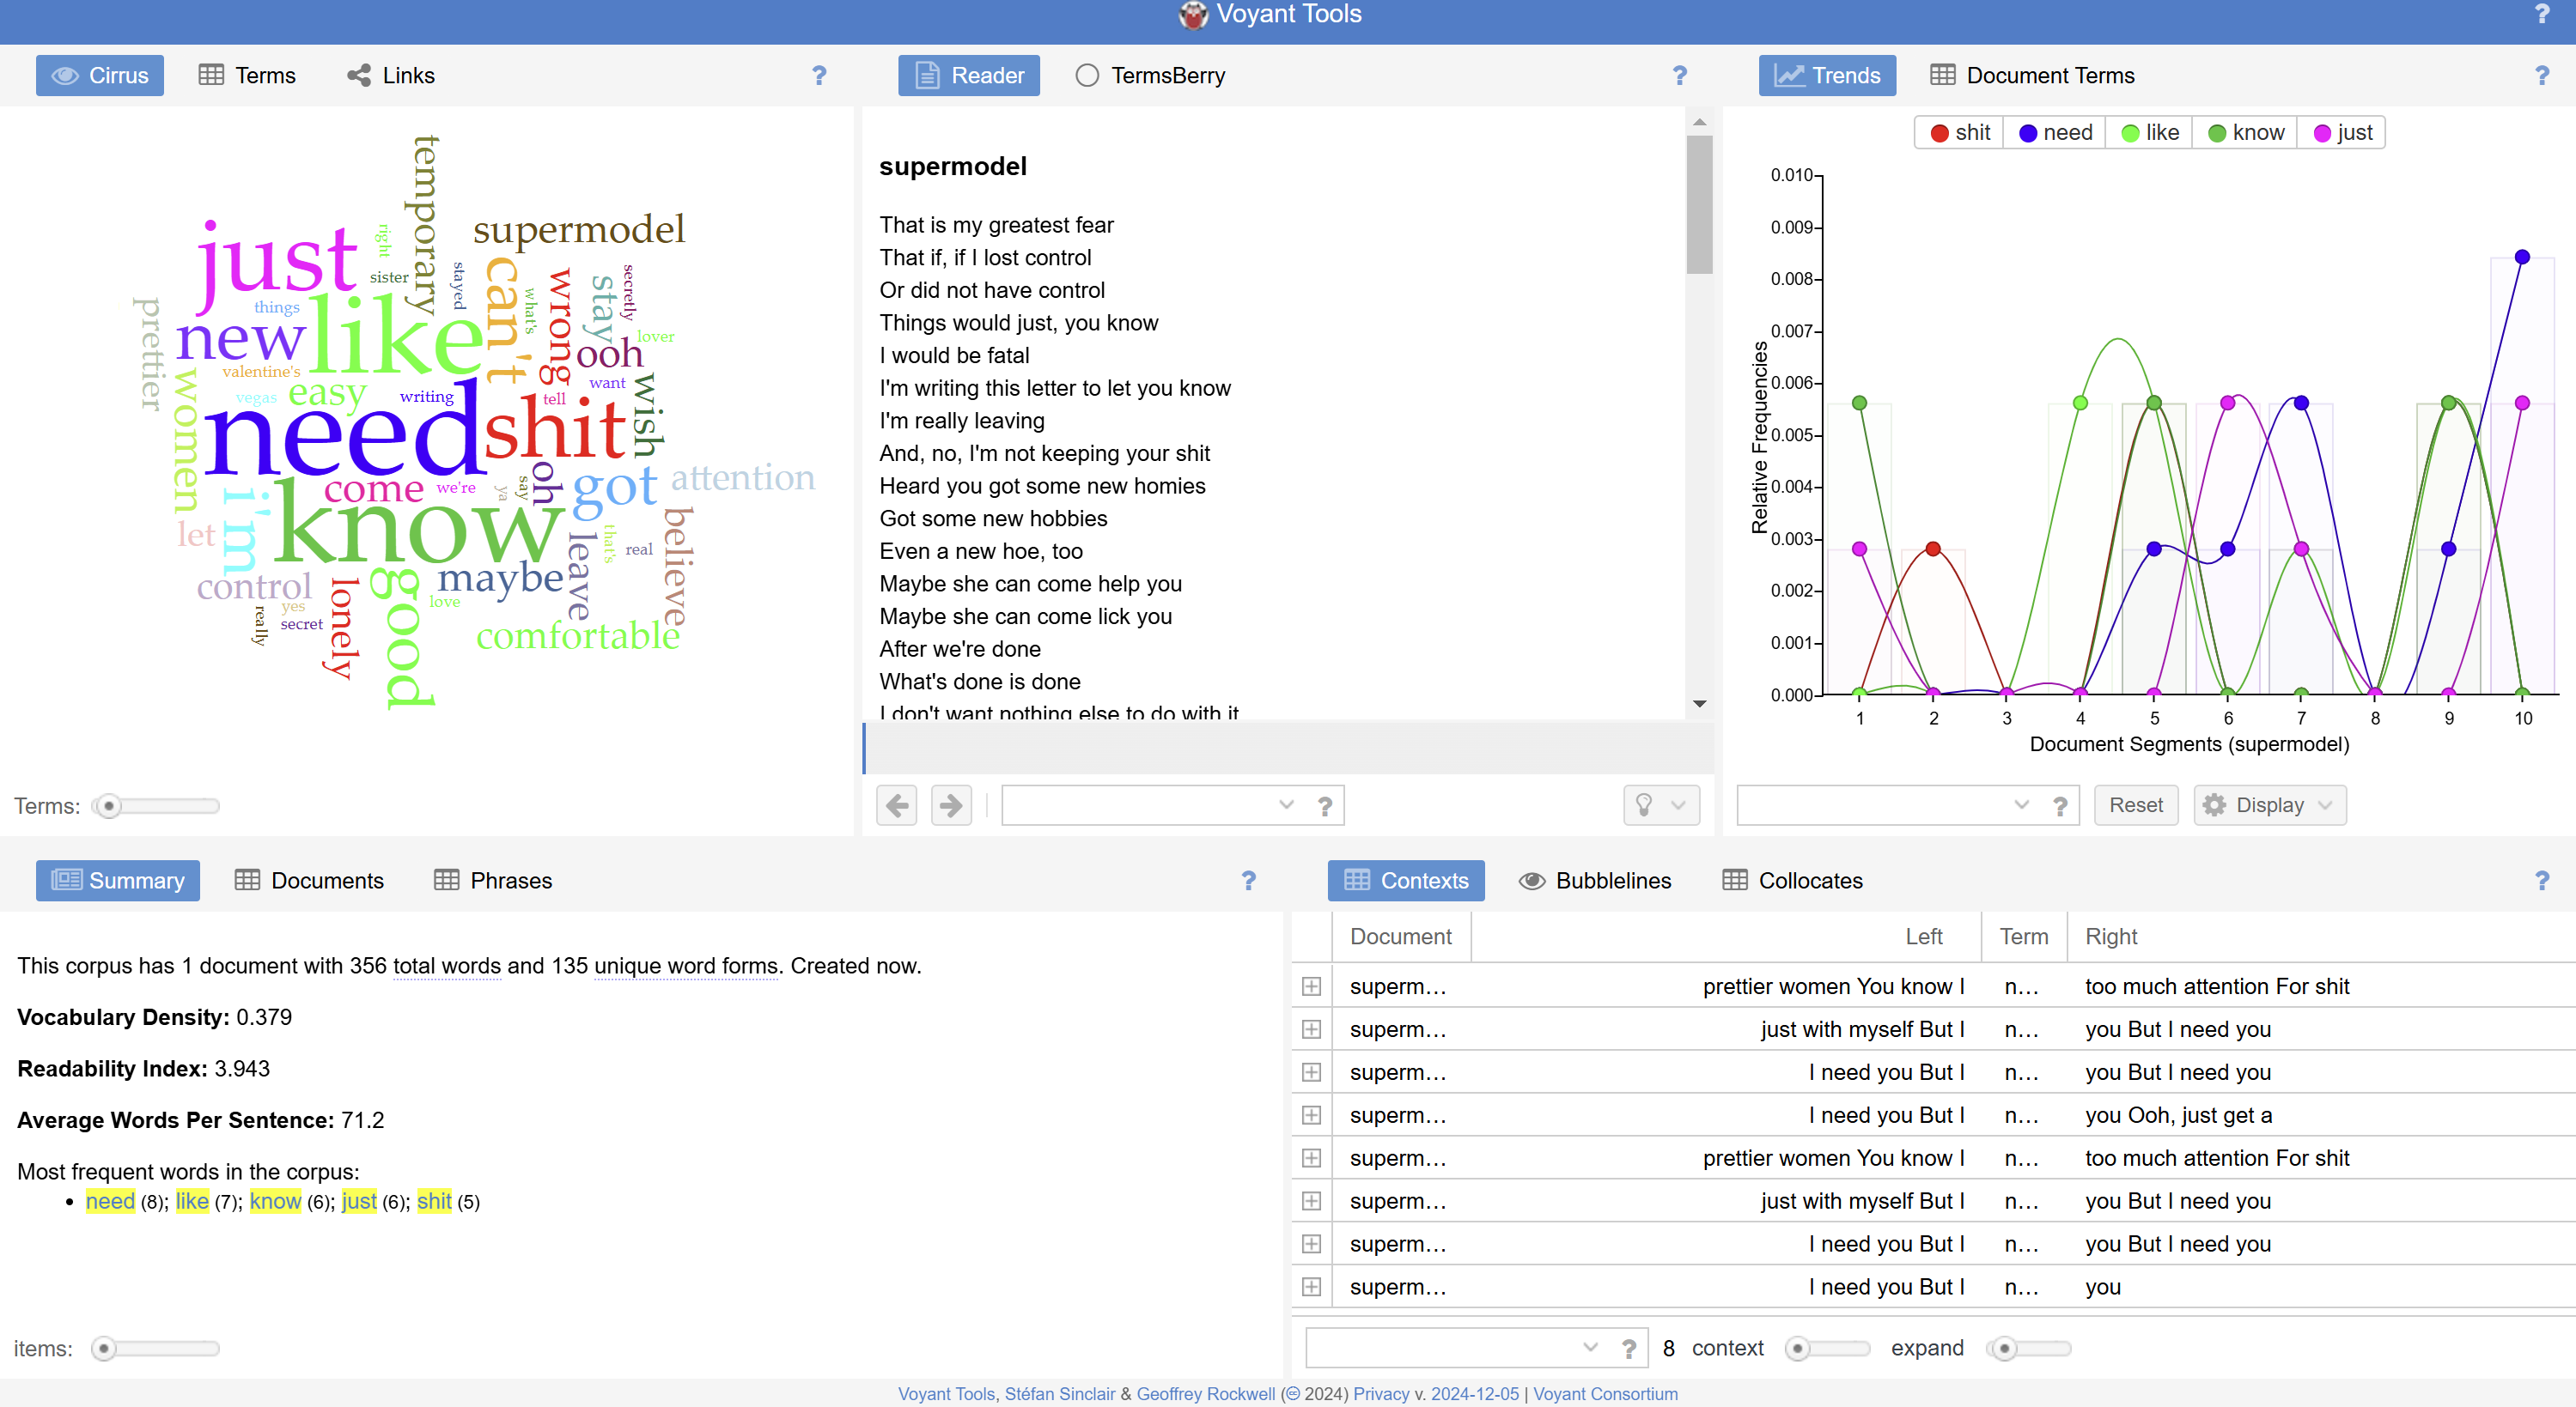
Task: Toggle the 'shit' series in Trends legend
Action: 1960,133
